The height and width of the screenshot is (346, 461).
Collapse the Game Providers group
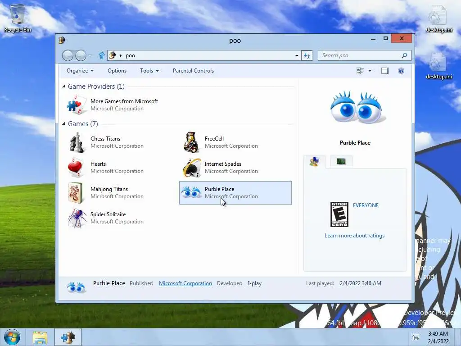pyautogui.click(x=63, y=86)
